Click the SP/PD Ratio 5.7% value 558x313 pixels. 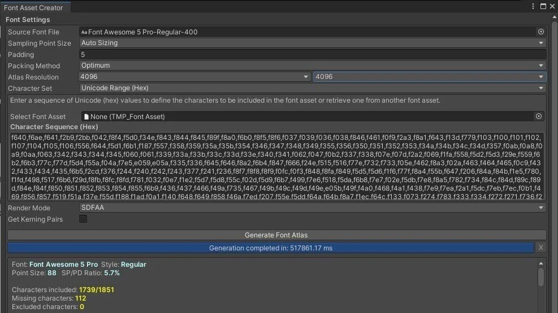112,273
